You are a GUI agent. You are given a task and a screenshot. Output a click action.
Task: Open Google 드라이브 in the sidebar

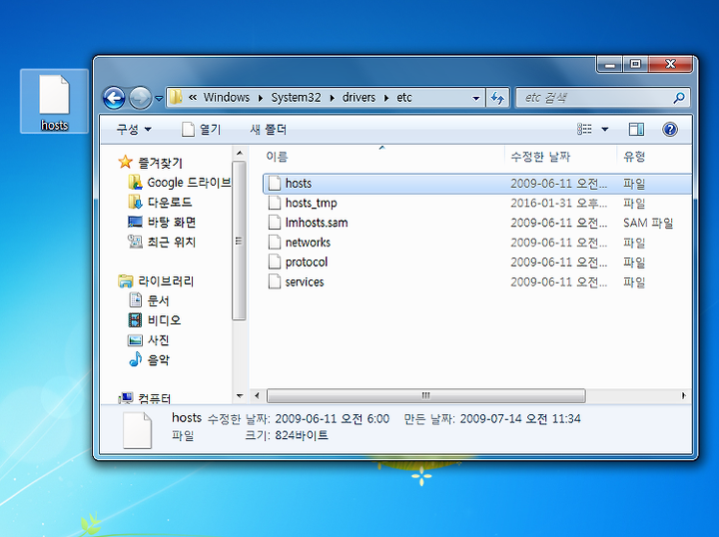click(x=189, y=183)
